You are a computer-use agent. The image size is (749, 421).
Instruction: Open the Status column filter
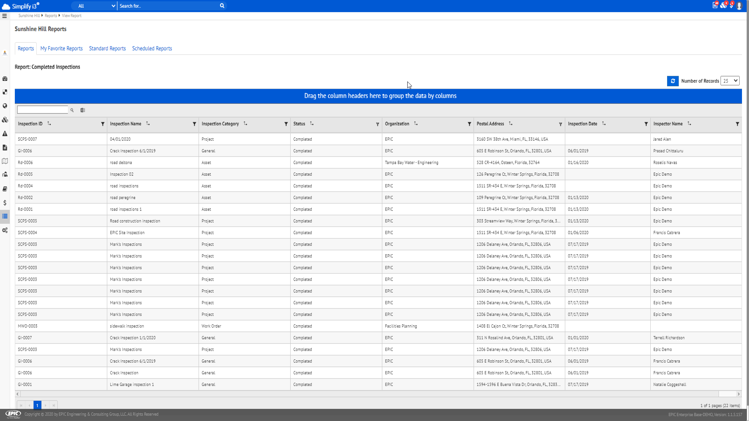pos(377,124)
